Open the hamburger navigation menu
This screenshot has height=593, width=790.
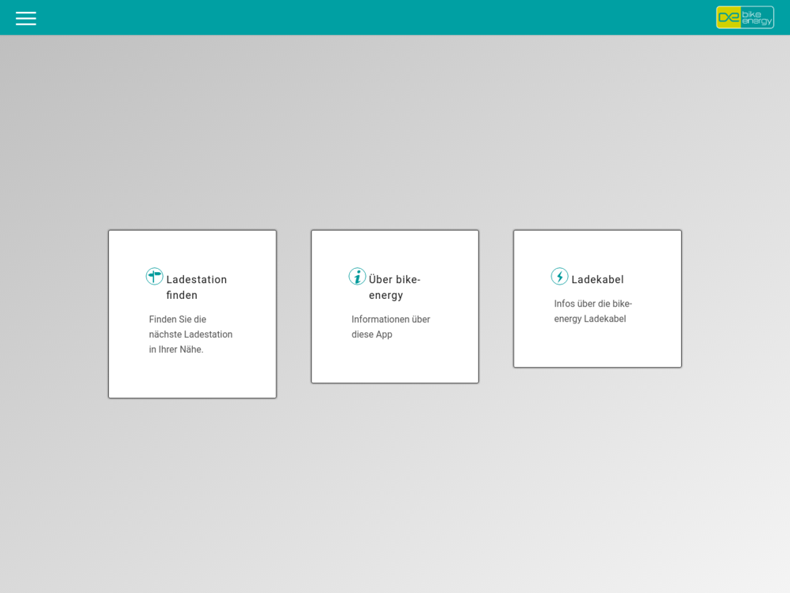click(26, 18)
